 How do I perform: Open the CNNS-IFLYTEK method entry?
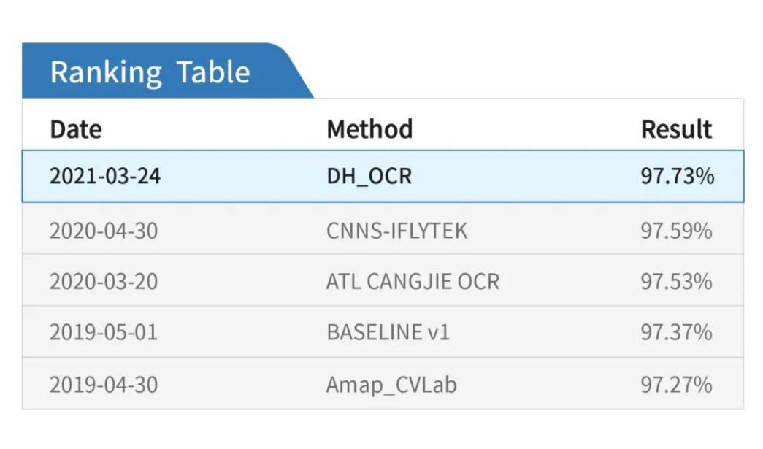point(396,231)
